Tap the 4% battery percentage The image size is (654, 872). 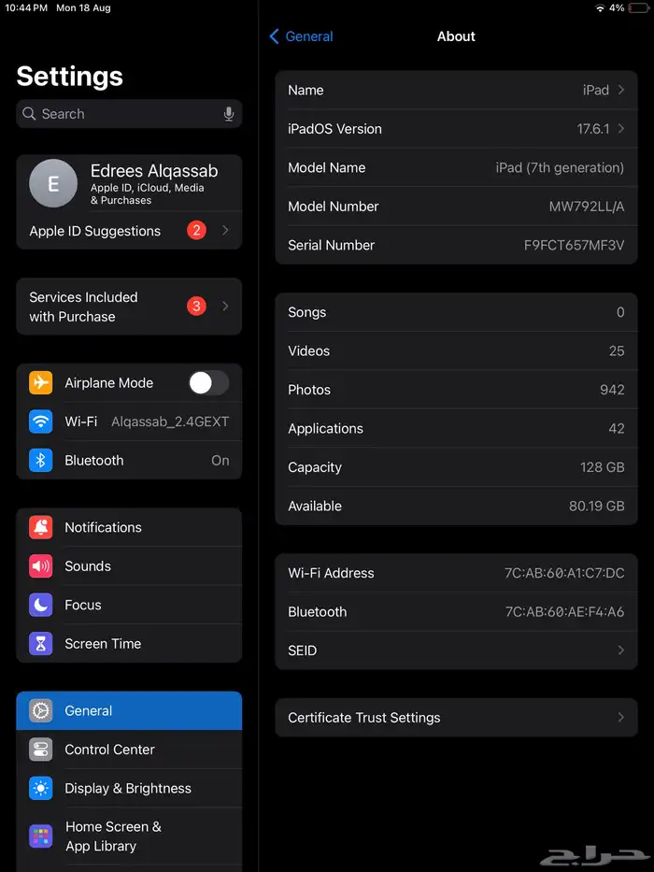[x=617, y=8]
